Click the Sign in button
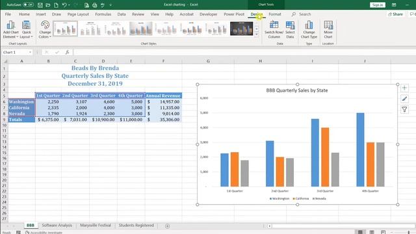Image resolution: width=416 pixels, height=234 pixels. point(377,5)
